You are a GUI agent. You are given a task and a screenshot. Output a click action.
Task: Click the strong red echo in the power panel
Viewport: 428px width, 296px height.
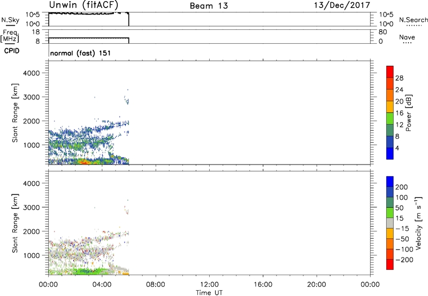(84, 162)
